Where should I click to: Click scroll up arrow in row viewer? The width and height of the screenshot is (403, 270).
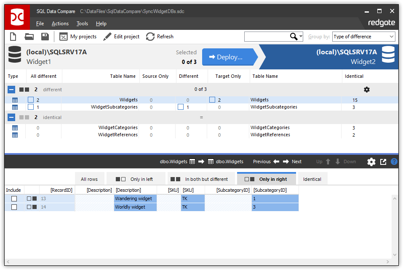[x=395, y=199]
